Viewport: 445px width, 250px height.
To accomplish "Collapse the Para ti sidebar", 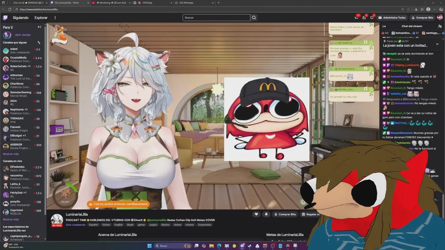I will (39, 27).
